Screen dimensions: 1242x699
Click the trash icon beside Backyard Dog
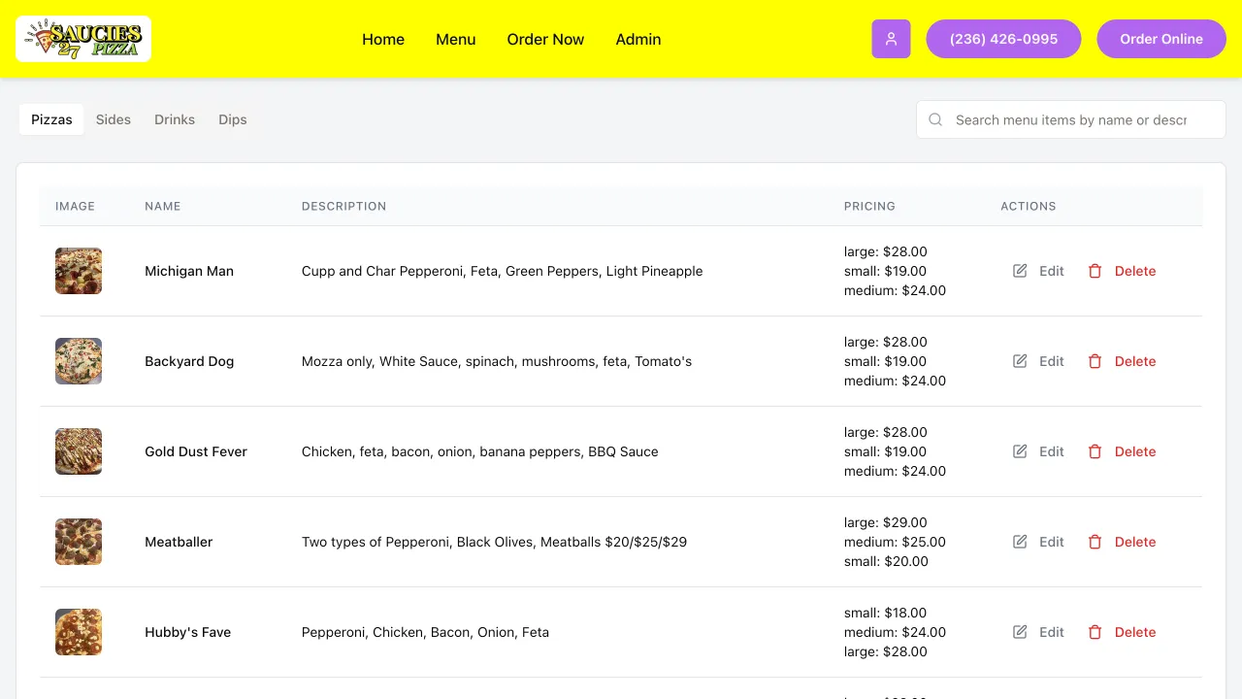click(1095, 361)
